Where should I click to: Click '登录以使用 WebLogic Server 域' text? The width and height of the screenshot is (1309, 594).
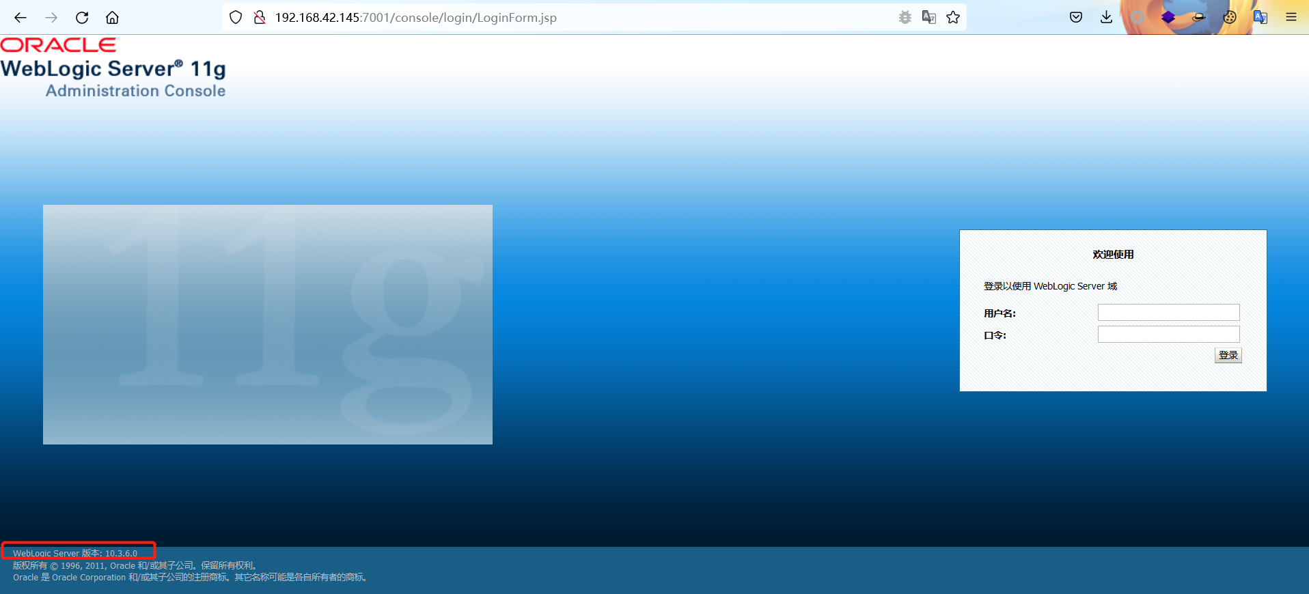pyautogui.click(x=1050, y=286)
